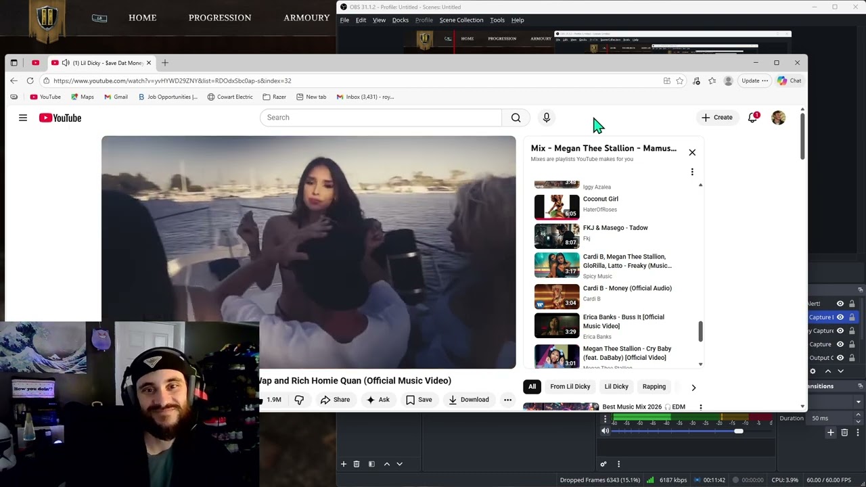Open options for Best Music Mix 2026

[700, 407]
